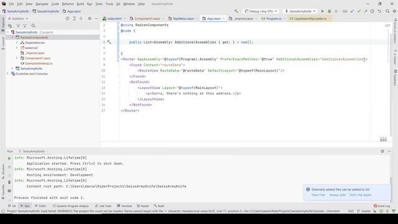Viewport: 398px width, 224px height.
Task: Hide the Run panel with minus icon
Action: (389, 151)
